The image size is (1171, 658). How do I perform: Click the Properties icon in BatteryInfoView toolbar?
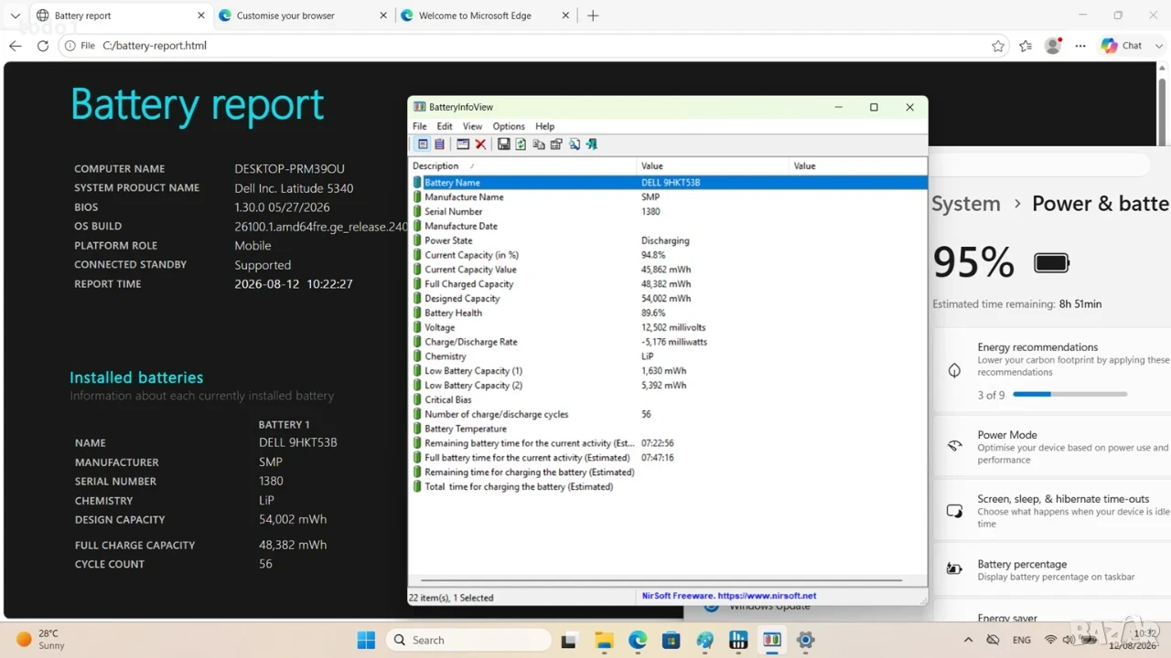coord(556,144)
